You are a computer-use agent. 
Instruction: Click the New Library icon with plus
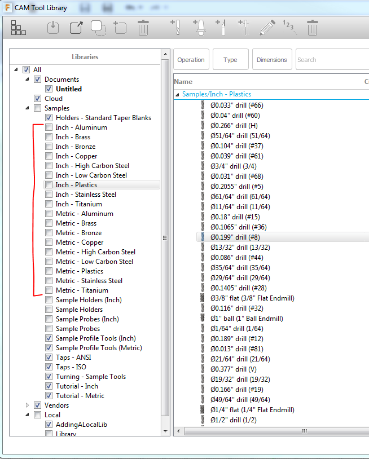[120, 28]
